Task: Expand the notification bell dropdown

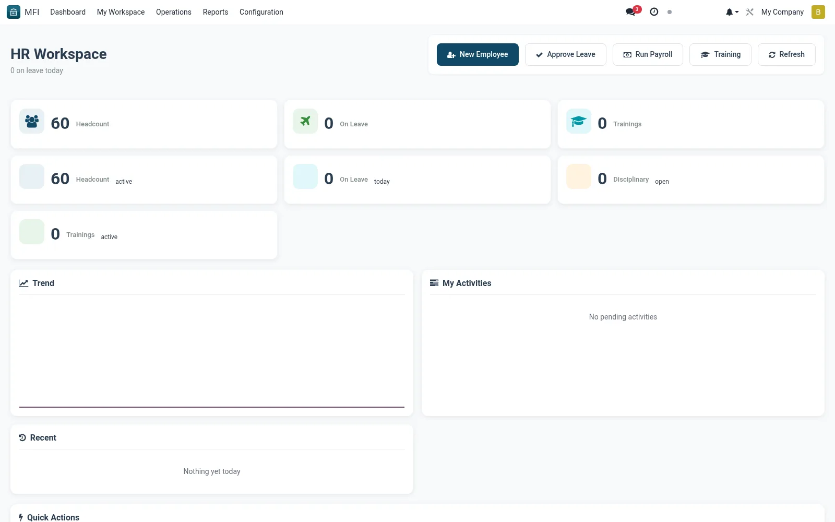Action: pos(732,12)
